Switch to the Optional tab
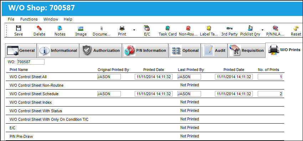Screen dimensions: 303x141 pos(185,51)
